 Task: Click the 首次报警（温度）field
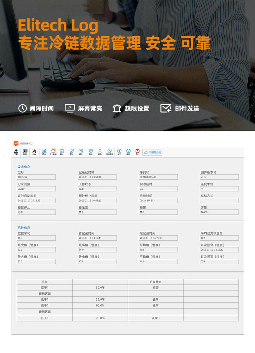pyautogui.click(x=219, y=250)
